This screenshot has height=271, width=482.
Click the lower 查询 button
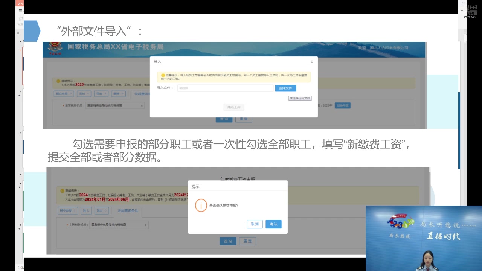[x=228, y=241]
